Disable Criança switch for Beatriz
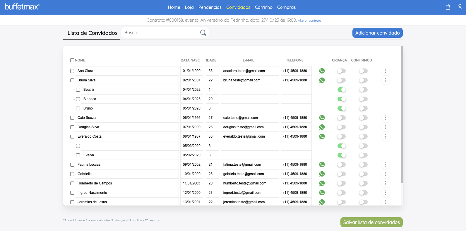 pos(342,90)
